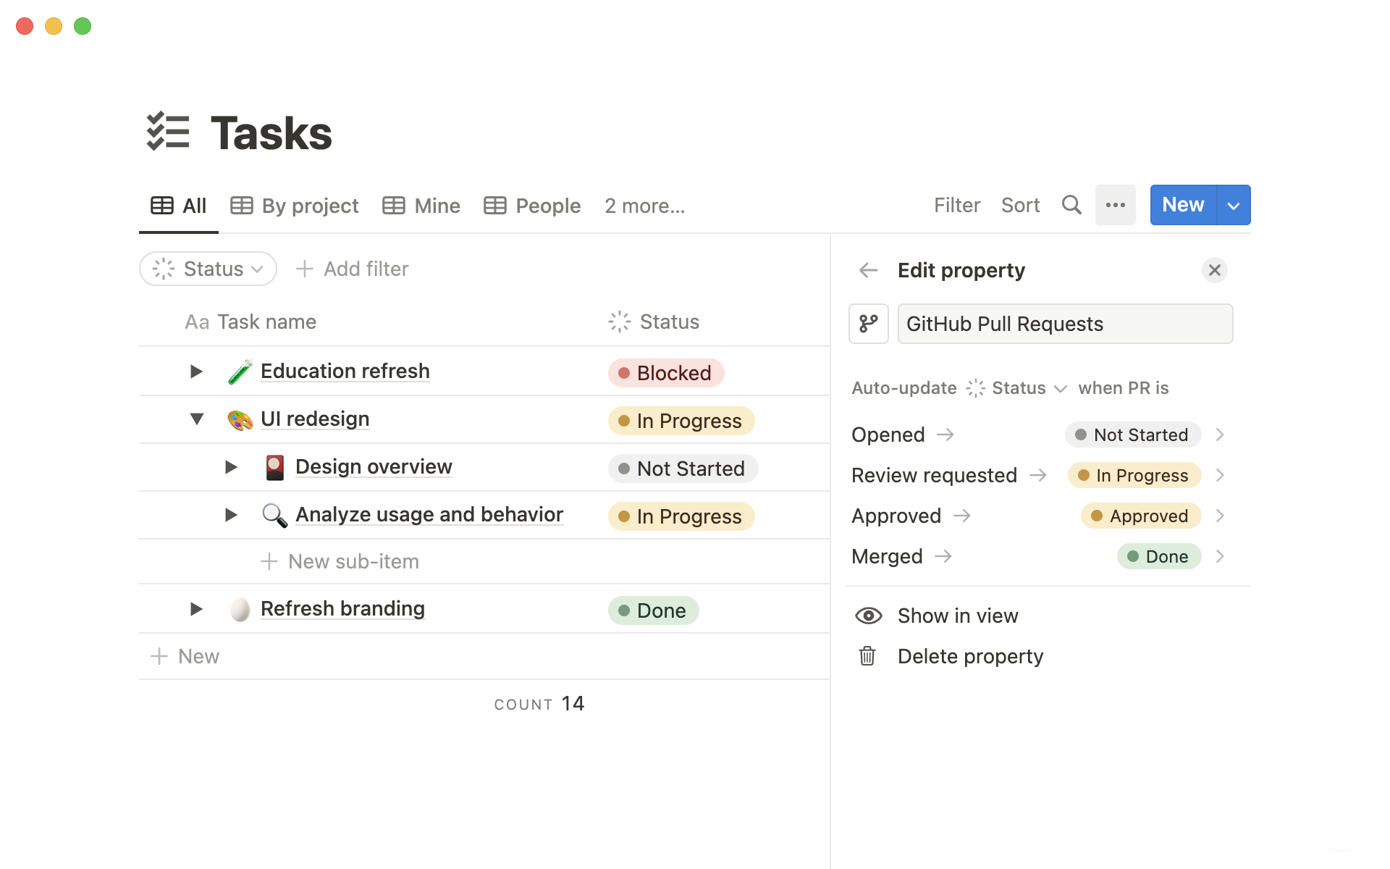Image resolution: width=1390 pixels, height=869 pixels.
Task: Click the trash icon to Delete property
Action: click(x=867, y=656)
